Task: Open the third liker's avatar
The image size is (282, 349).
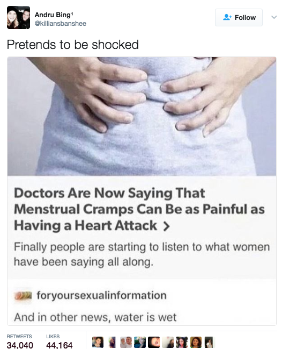Action: pos(126,342)
